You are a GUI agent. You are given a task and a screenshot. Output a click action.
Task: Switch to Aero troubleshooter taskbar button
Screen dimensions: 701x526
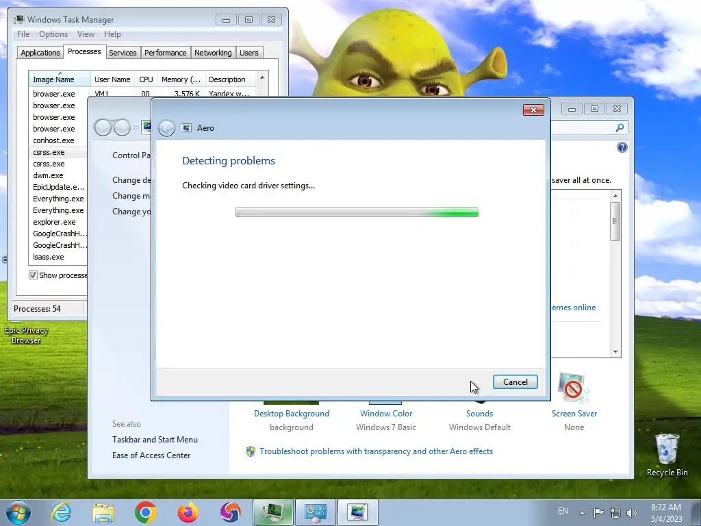coord(357,512)
